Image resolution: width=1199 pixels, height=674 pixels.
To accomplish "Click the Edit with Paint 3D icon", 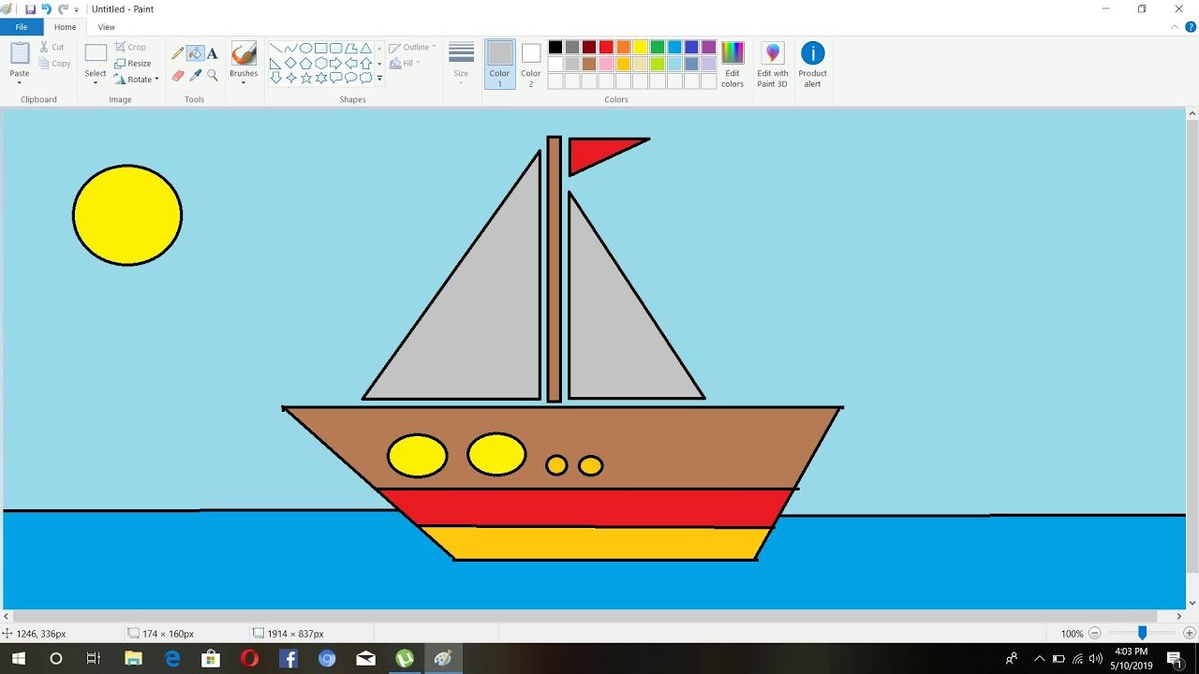I will 772,64.
